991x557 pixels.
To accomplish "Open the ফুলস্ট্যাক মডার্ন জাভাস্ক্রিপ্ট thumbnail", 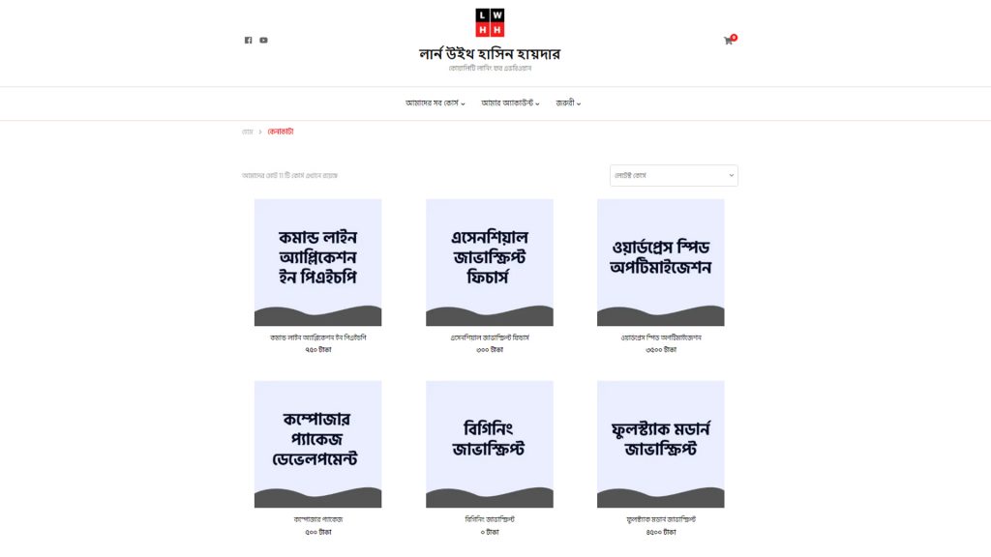I will click(660, 444).
